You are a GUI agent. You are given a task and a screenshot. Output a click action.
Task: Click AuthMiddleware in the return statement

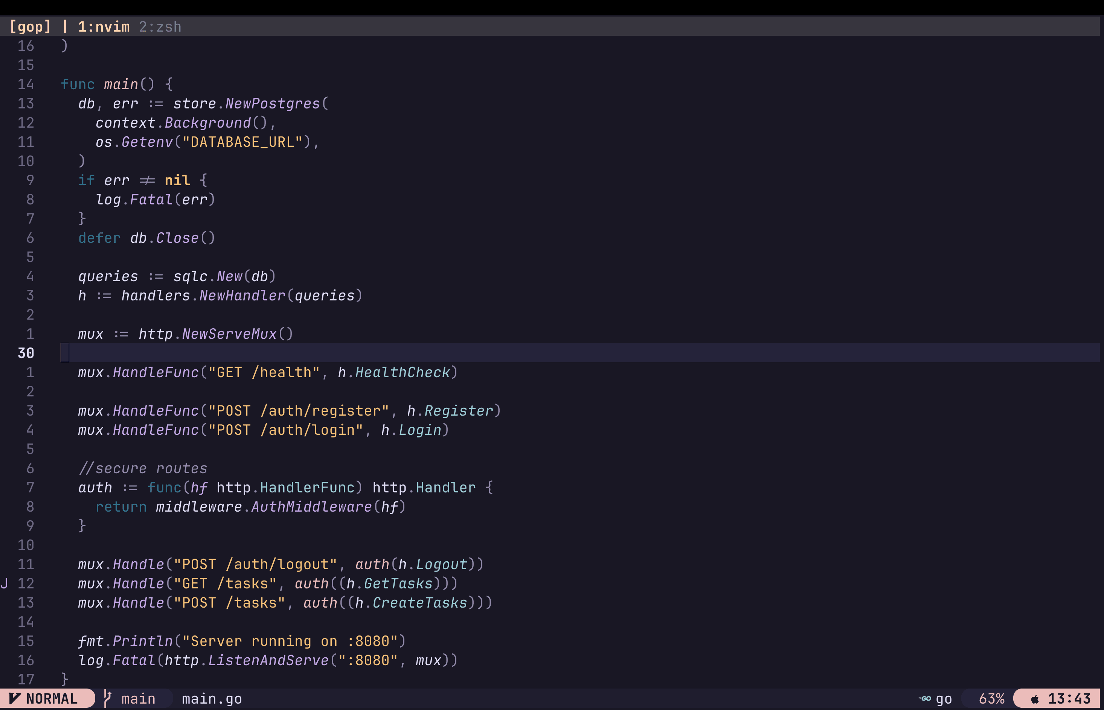point(311,506)
